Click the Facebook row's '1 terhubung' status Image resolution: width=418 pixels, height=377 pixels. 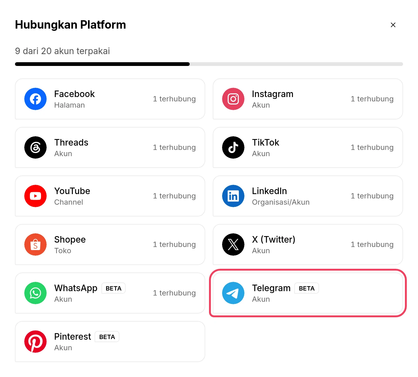pos(174,99)
